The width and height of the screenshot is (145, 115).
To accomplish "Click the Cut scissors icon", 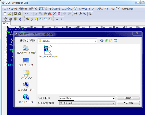I will click(36, 14).
